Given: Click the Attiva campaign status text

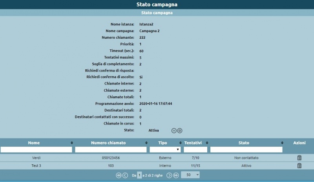Looking at the screenshot, I should (153, 130).
